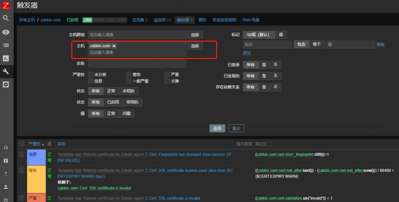The image size is (399, 202).
Task: Check the 一般严重 severity checkbox
Action: pos(129,81)
